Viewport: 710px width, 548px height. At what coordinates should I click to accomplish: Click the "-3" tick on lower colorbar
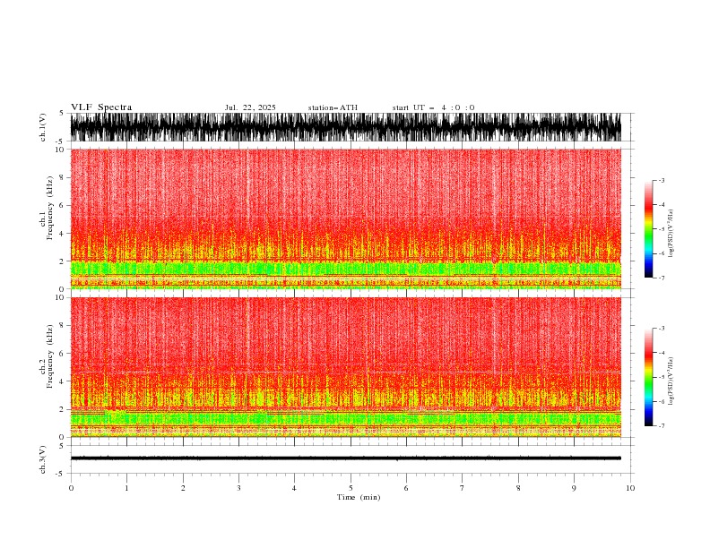pyautogui.click(x=662, y=329)
